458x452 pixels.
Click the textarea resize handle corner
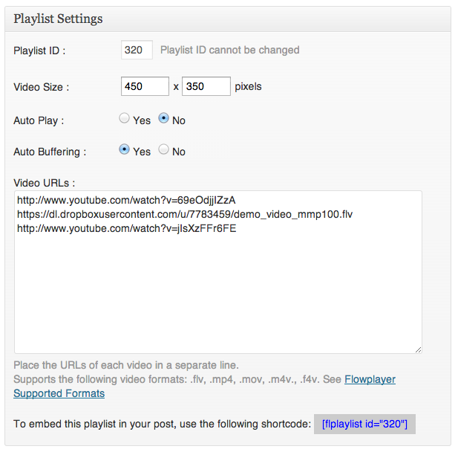[x=418, y=349]
